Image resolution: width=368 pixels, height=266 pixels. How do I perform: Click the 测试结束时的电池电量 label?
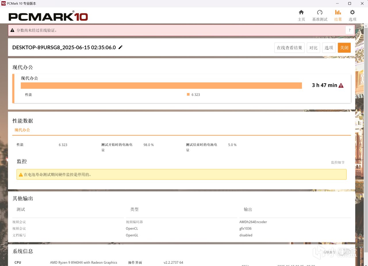pyautogui.click(x=202, y=147)
